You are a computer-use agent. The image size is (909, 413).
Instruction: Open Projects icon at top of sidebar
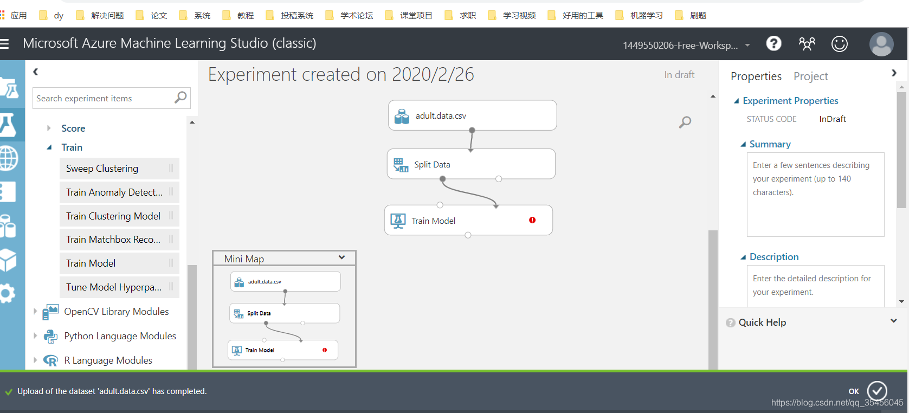[9, 89]
